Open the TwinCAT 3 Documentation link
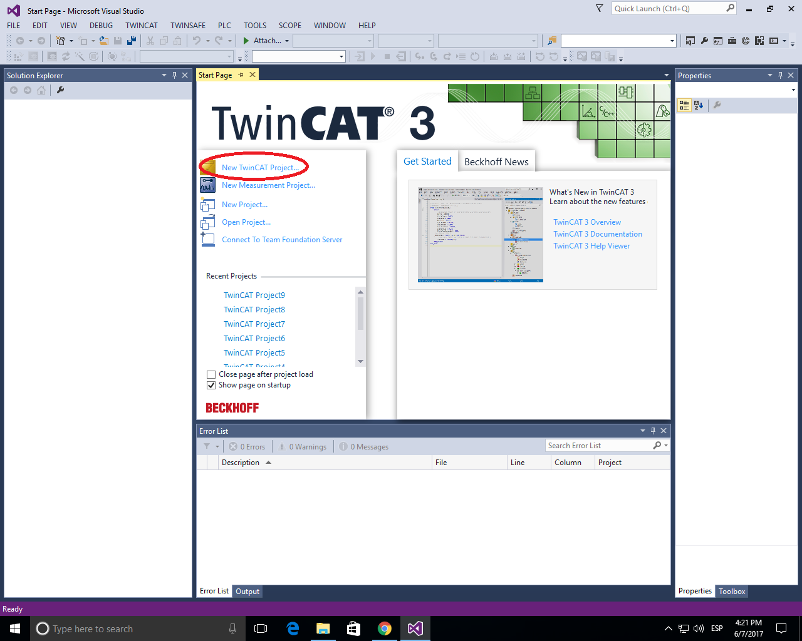The width and height of the screenshot is (802, 641). (x=598, y=233)
